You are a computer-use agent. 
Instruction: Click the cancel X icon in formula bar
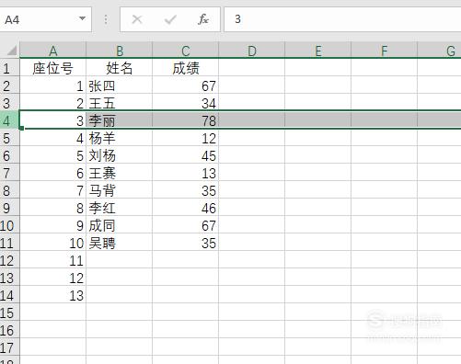pos(137,19)
